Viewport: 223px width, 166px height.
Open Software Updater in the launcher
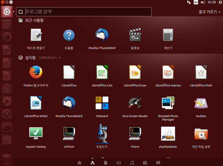click(7, 114)
